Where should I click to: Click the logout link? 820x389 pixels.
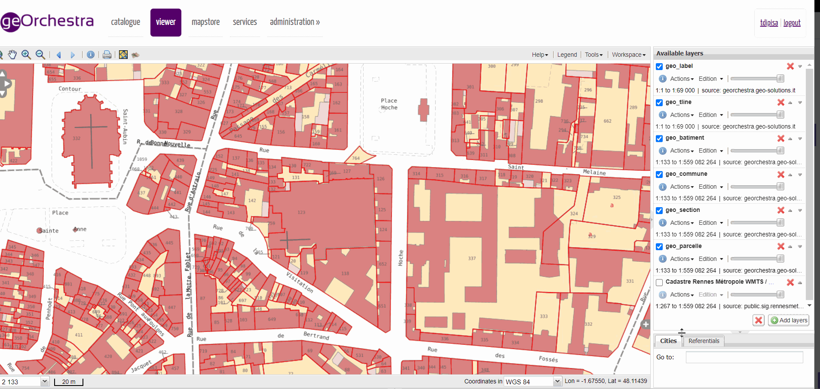tap(792, 23)
